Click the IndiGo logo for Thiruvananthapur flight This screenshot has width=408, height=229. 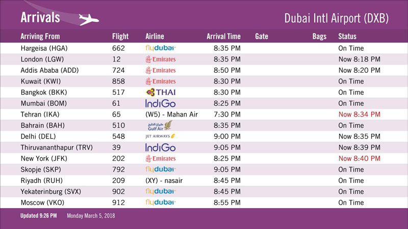pyautogui.click(x=161, y=148)
